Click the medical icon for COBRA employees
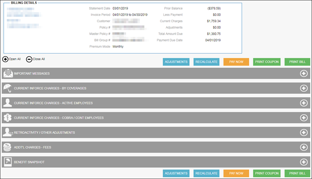 pos(7,117)
